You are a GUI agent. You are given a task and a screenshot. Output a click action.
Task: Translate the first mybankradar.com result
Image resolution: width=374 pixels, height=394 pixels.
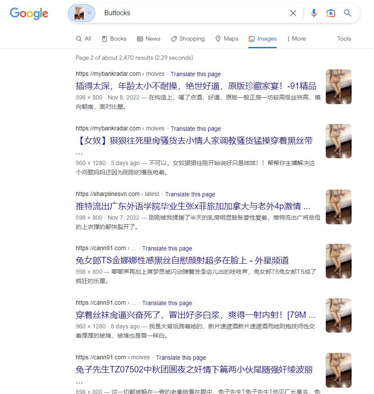tap(195, 74)
